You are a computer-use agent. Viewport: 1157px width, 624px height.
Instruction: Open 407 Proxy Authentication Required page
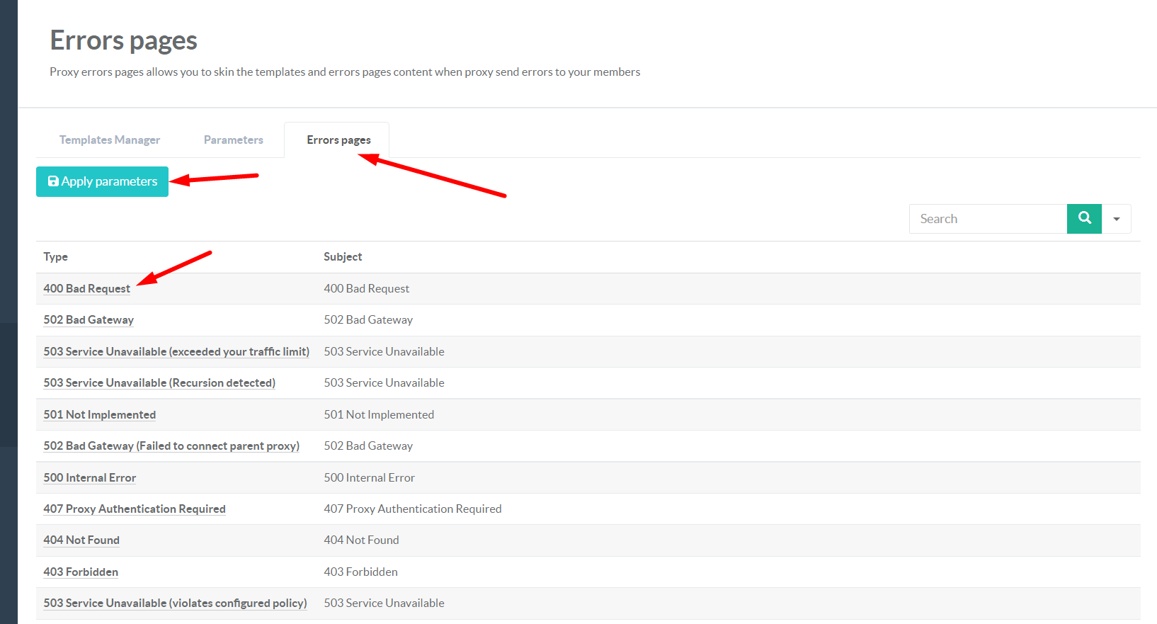tap(135, 509)
